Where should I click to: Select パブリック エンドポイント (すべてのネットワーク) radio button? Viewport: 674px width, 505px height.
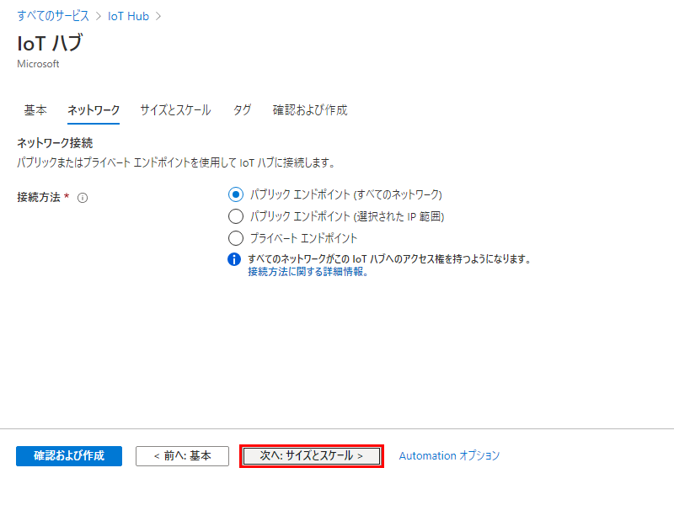pos(236,194)
